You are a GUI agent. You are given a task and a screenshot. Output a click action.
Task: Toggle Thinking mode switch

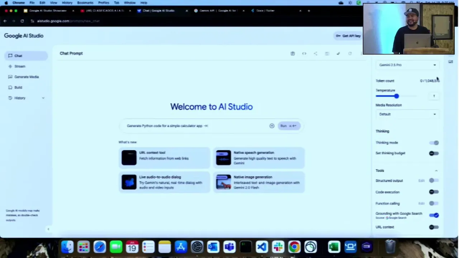434,143
